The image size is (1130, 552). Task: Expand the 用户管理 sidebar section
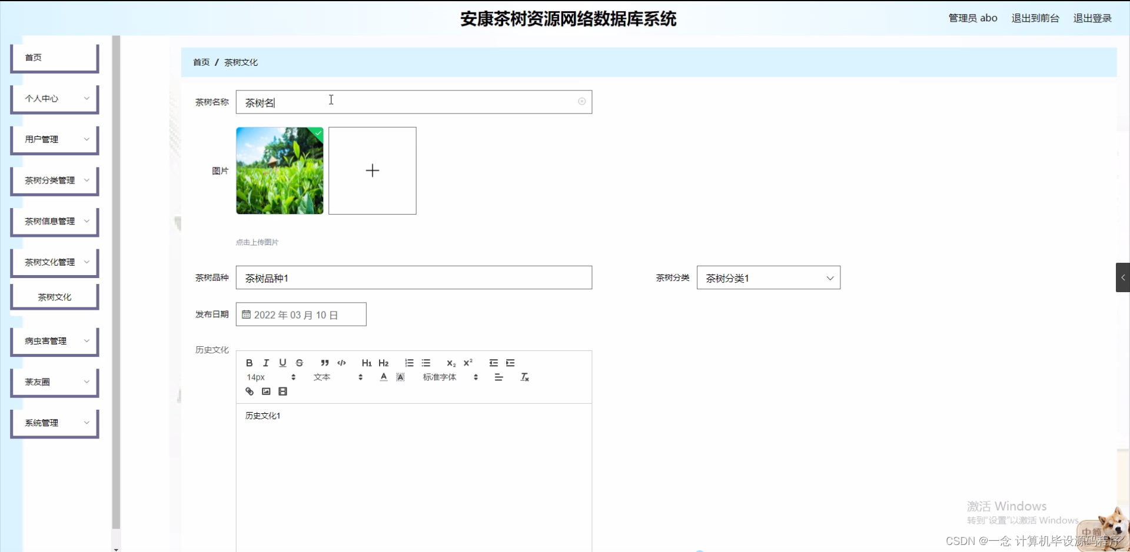tap(54, 139)
